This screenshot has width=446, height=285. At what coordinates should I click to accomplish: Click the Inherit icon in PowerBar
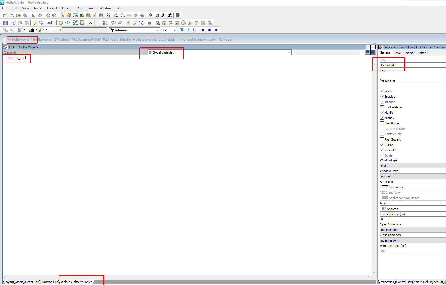click(x=12, y=15)
